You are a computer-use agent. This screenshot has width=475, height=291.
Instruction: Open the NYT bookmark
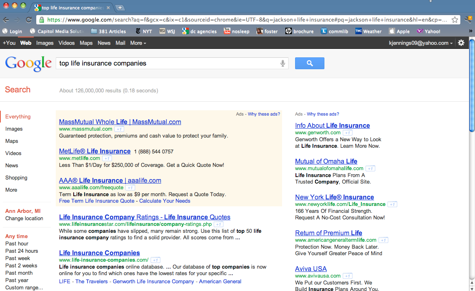coord(144,31)
